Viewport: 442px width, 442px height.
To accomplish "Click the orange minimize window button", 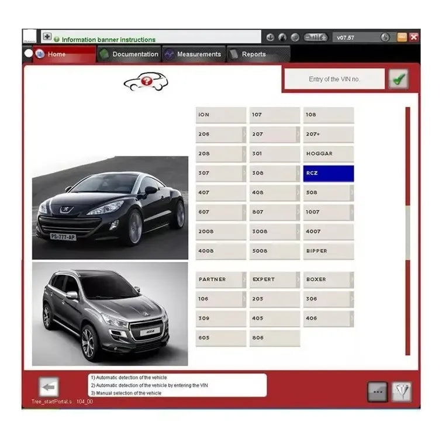I will pos(402,37).
